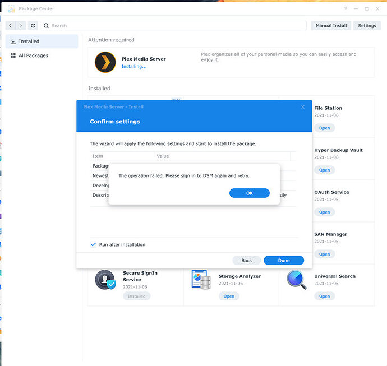The image size is (387, 366).
Task: Minimize the Package Center window
Action: (356, 9)
